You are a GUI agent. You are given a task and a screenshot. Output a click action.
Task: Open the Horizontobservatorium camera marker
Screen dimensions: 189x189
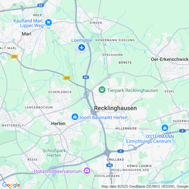pyautogui.click(x=87, y=171)
